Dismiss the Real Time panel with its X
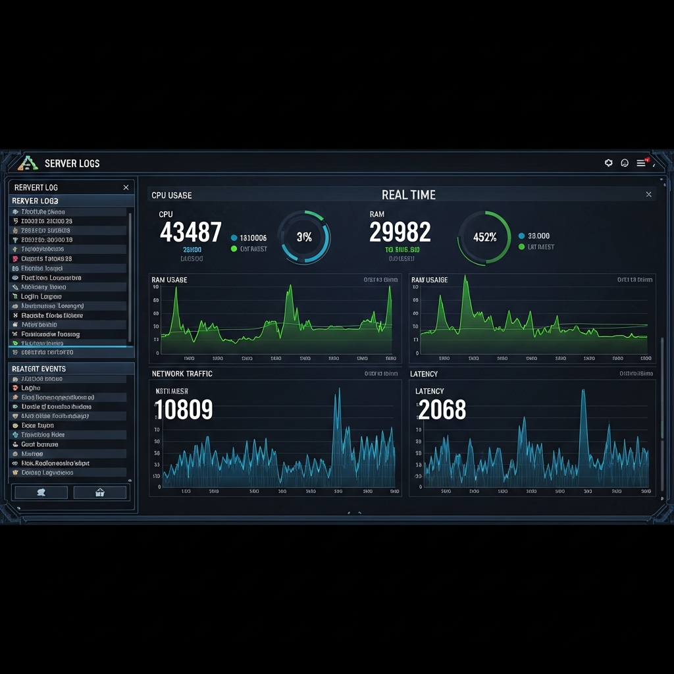 point(648,194)
